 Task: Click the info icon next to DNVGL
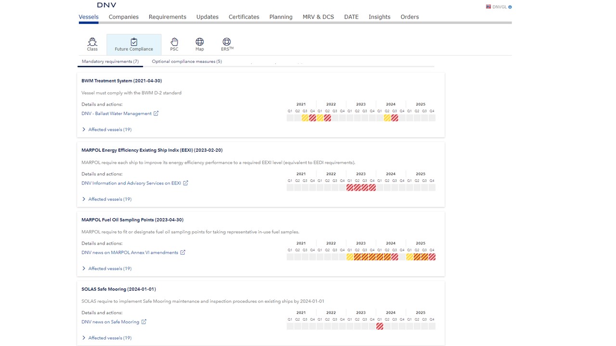(510, 7)
